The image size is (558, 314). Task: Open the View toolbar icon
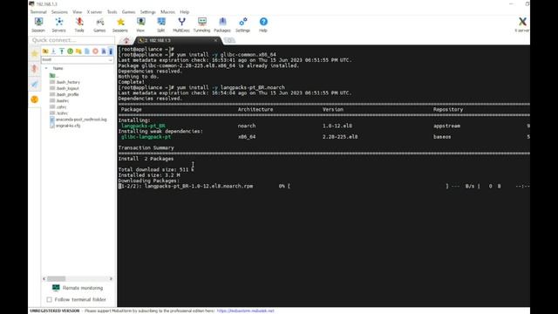point(140,25)
